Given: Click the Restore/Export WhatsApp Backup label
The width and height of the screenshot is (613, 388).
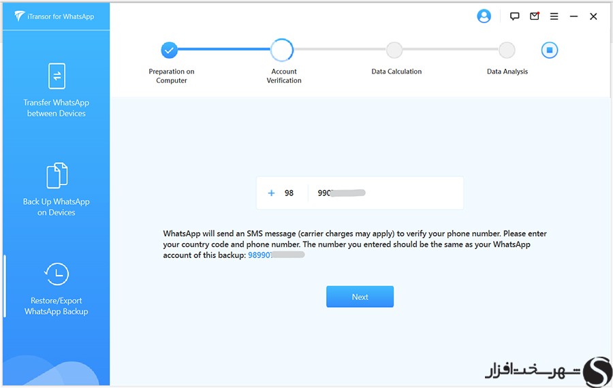Looking at the screenshot, I should (x=57, y=306).
